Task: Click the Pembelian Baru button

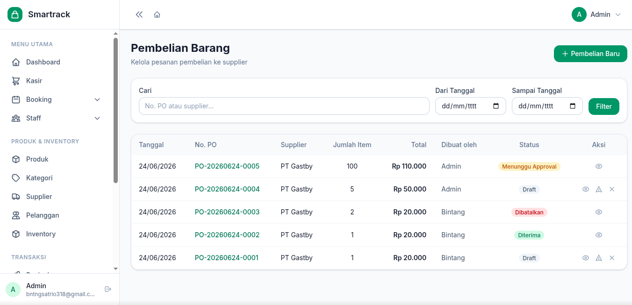Action: coord(590,54)
